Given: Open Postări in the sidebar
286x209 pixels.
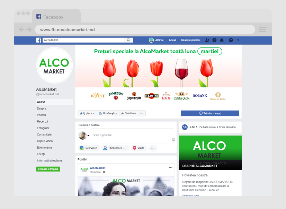Looking at the screenshot, I should [42, 115].
